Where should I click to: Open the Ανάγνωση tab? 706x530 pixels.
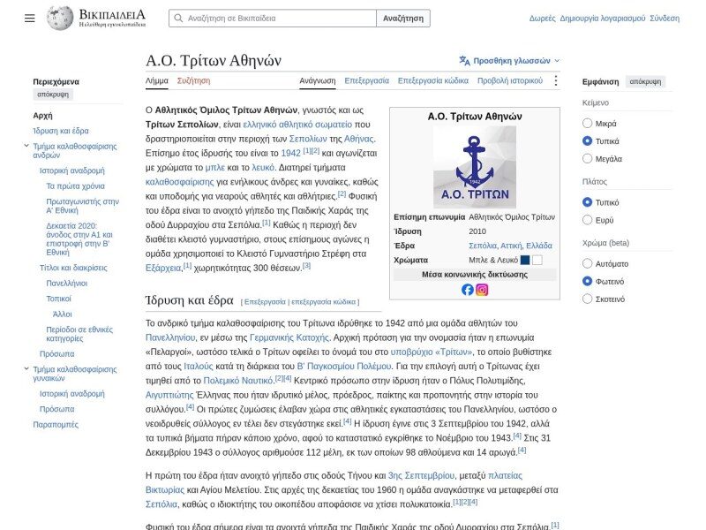(x=318, y=80)
